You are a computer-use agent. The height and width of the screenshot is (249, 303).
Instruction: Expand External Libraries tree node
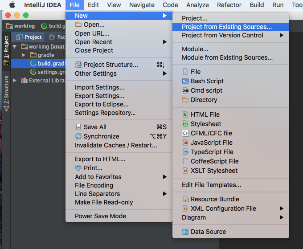(x=15, y=81)
